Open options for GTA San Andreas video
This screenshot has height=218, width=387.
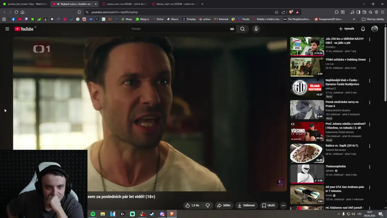tap(369, 188)
